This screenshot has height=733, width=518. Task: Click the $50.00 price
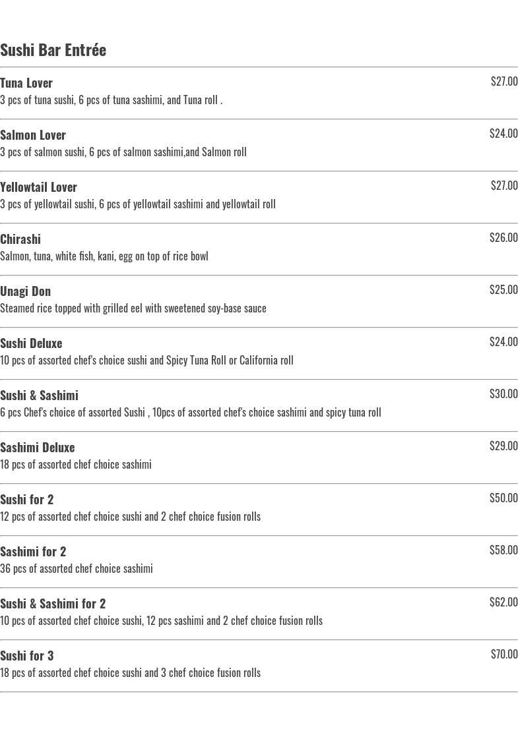[x=503, y=498]
